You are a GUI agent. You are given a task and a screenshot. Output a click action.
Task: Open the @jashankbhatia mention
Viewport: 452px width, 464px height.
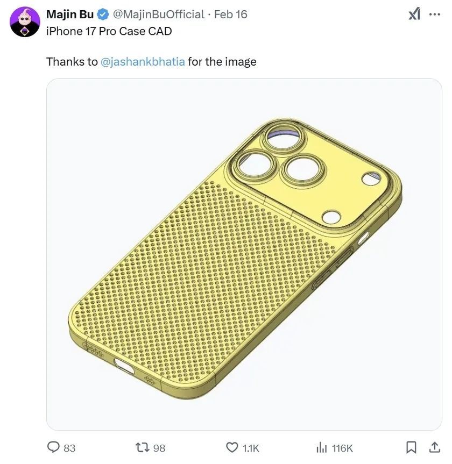142,61
